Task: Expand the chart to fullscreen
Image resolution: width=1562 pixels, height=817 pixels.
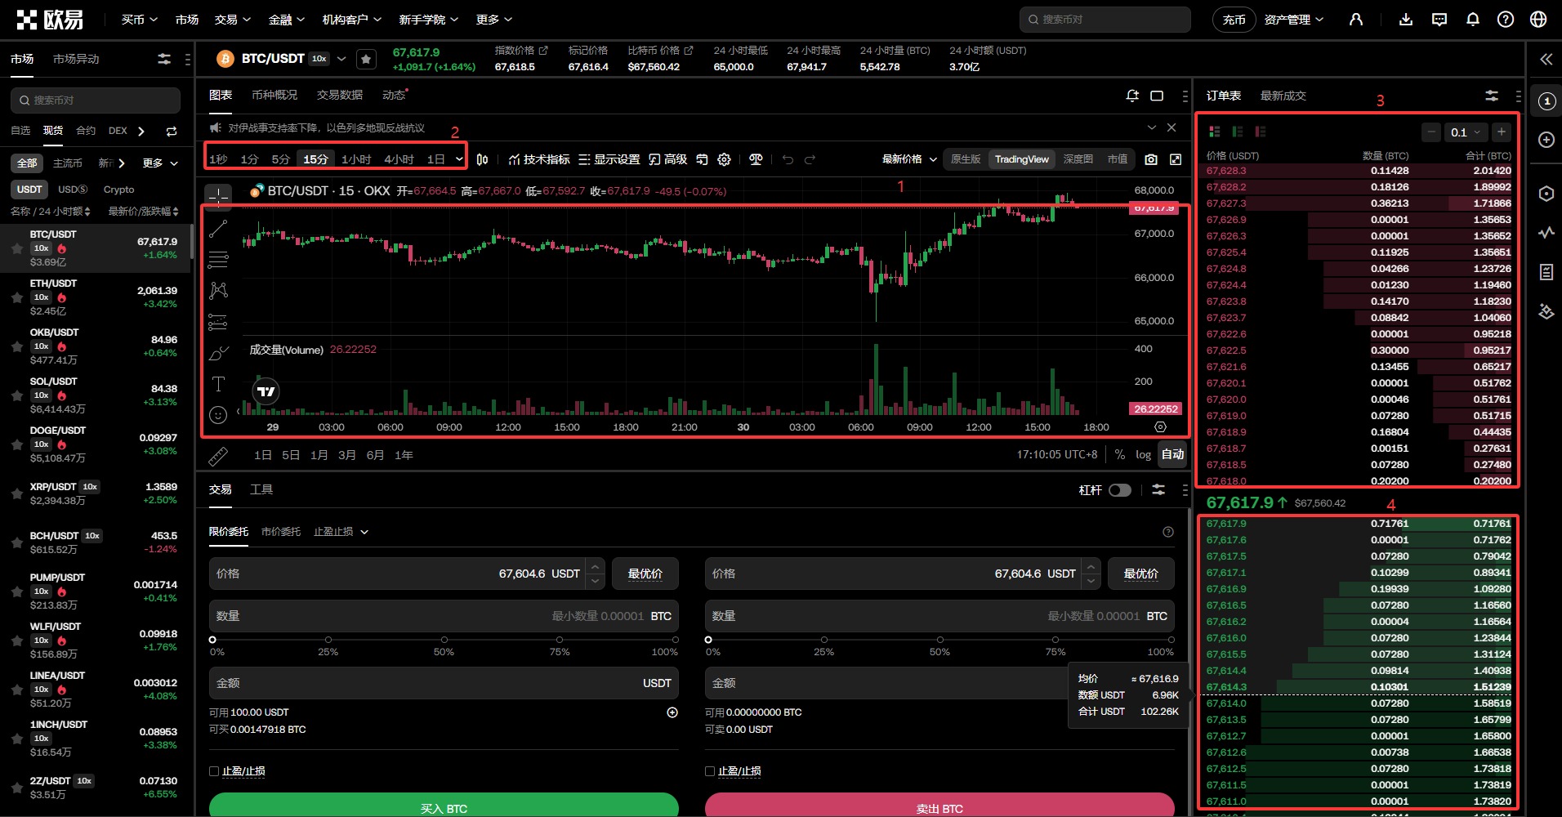Action: point(1176,159)
